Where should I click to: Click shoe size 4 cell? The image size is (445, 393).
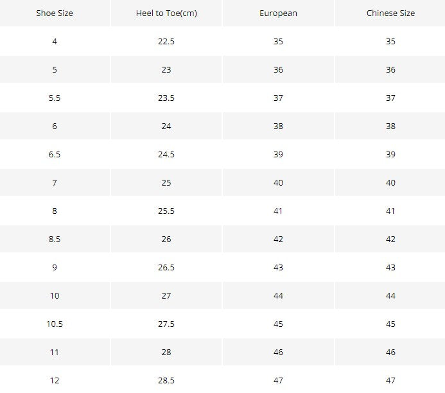[x=55, y=42]
